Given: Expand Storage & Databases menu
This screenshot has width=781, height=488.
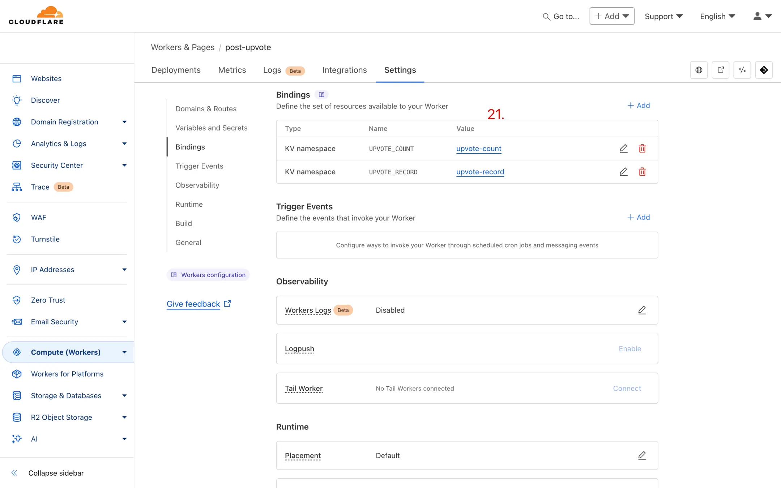Looking at the screenshot, I should click(x=124, y=396).
